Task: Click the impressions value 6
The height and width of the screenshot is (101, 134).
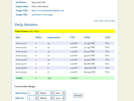Action: 48,68
